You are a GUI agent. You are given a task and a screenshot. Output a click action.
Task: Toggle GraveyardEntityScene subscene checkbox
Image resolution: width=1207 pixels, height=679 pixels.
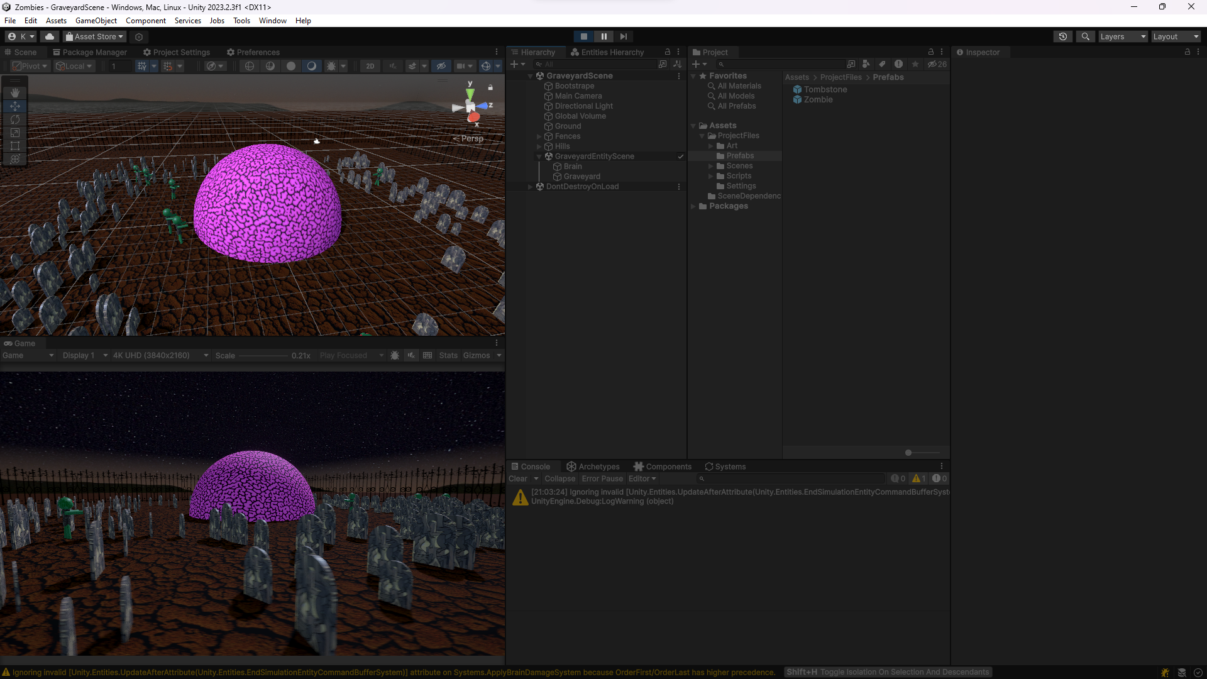[x=680, y=157]
